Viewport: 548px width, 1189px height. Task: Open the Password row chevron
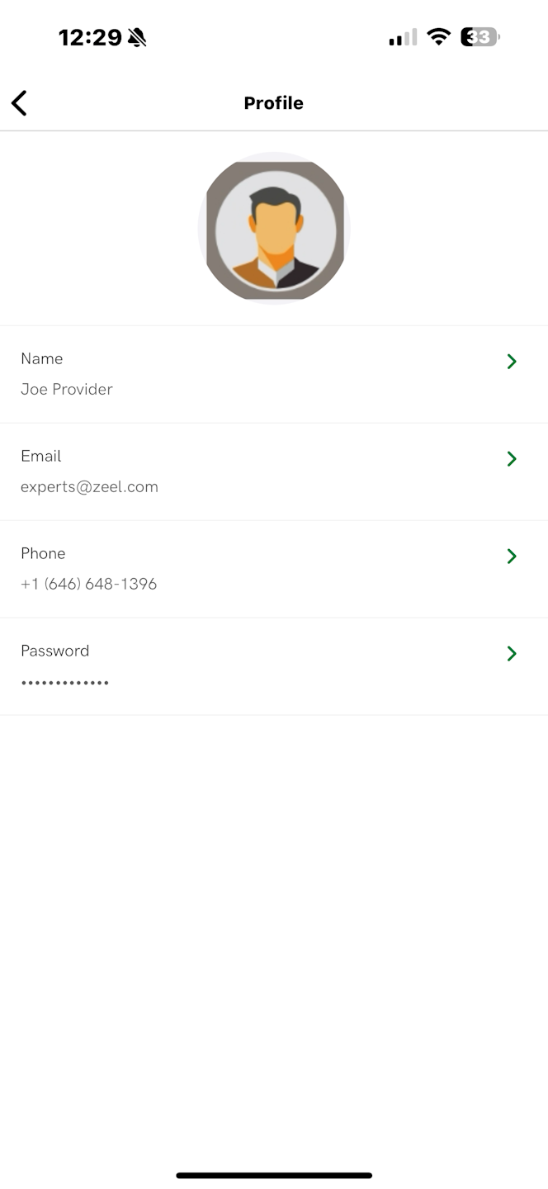click(512, 654)
